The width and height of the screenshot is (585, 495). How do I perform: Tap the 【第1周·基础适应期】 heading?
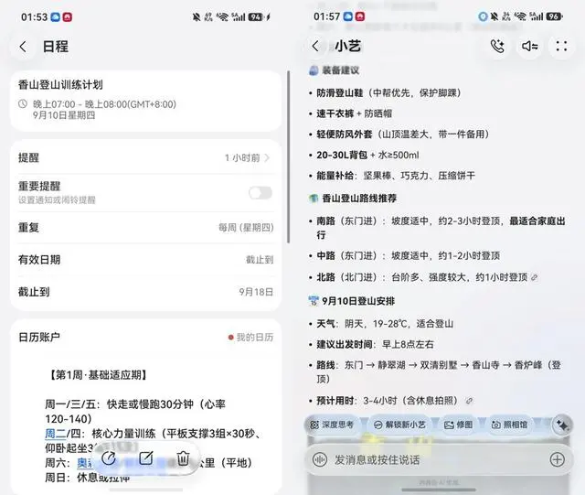tap(99, 375)
